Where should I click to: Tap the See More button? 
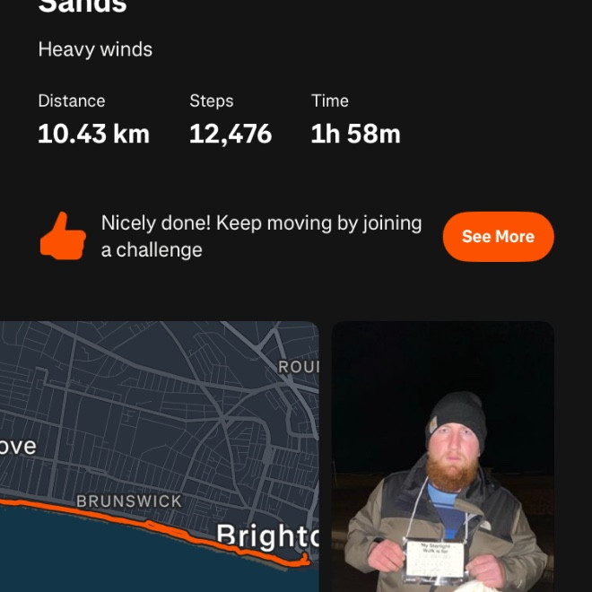pyautogui.click(x=499, y=237)
